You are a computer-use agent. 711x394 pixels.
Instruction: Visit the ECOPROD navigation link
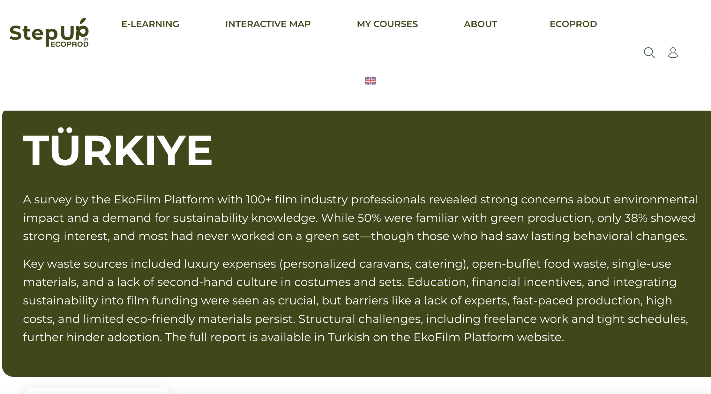(573, 24)
